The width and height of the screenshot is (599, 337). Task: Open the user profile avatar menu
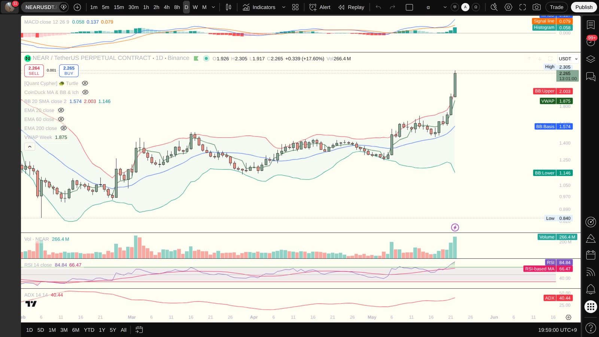point(10,7)
